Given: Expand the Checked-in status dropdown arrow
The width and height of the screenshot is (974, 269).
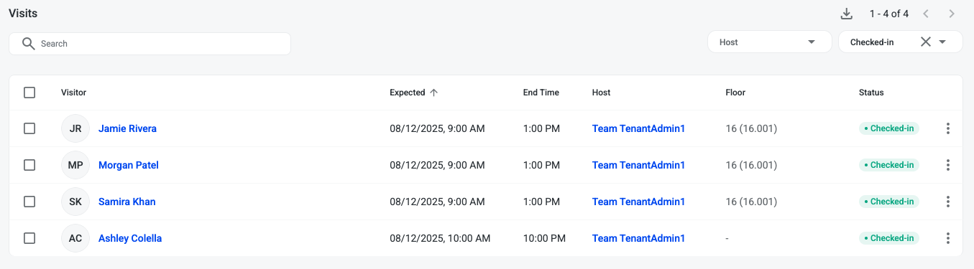Looking at the screenshot, I should pos(942,42).
